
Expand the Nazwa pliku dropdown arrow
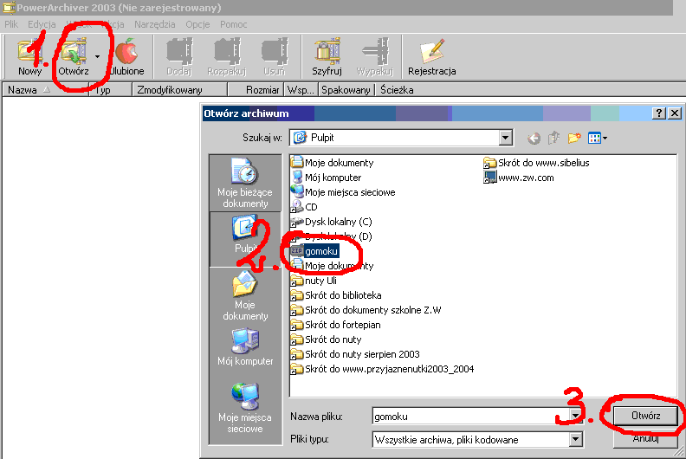pos(576,416)
